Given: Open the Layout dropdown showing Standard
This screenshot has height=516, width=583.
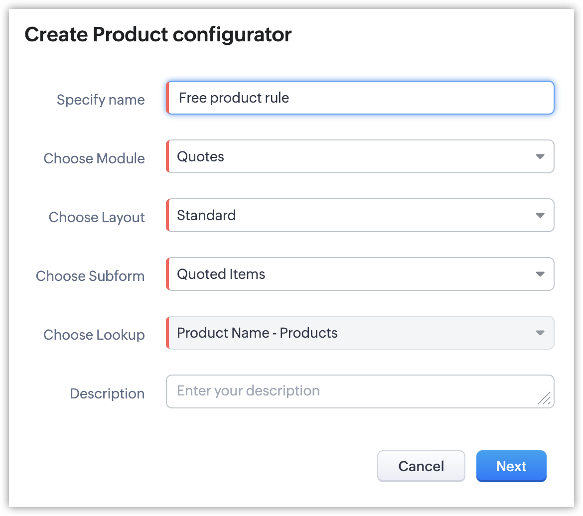Looking at the screenshot, I should pos(349,216).
